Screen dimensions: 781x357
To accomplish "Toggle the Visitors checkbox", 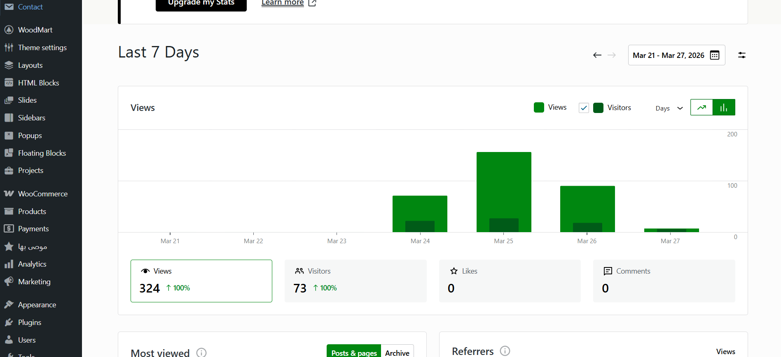I will click(584, 108).
